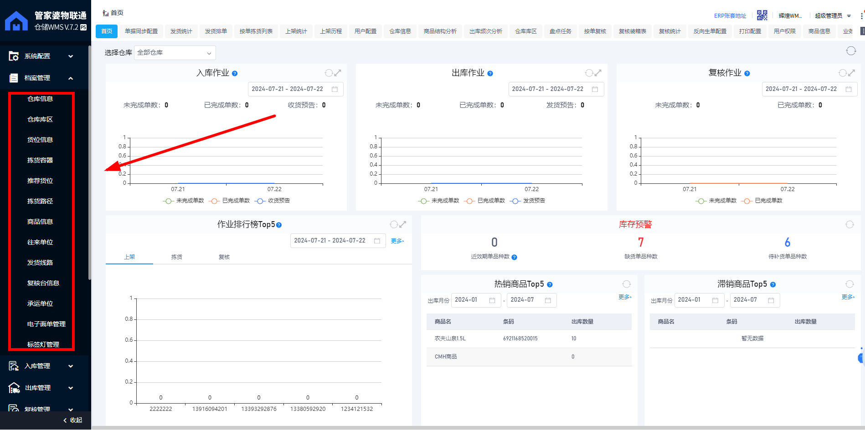865x430 pixels.
Task: Refresh the 入库作业 panel
Action: pos(329,73)
